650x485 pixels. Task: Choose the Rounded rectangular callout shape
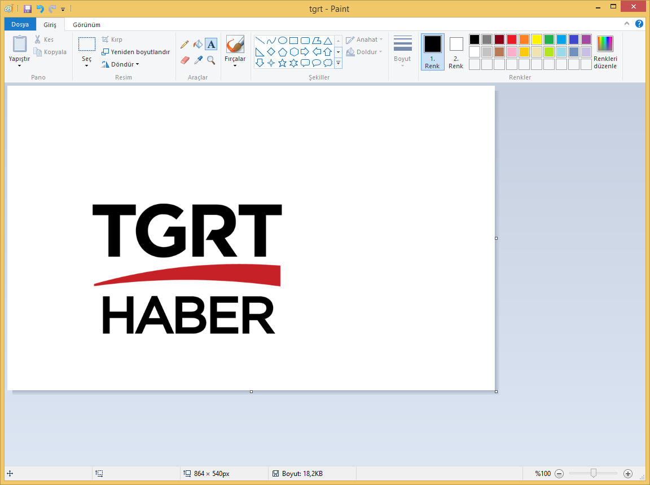coord(305,63)
